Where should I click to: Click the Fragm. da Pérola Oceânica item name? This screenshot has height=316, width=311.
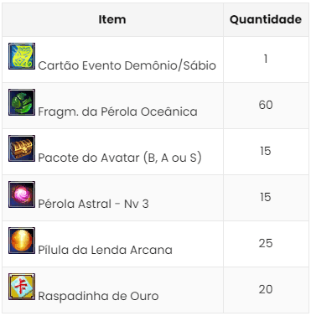(117, 111)
